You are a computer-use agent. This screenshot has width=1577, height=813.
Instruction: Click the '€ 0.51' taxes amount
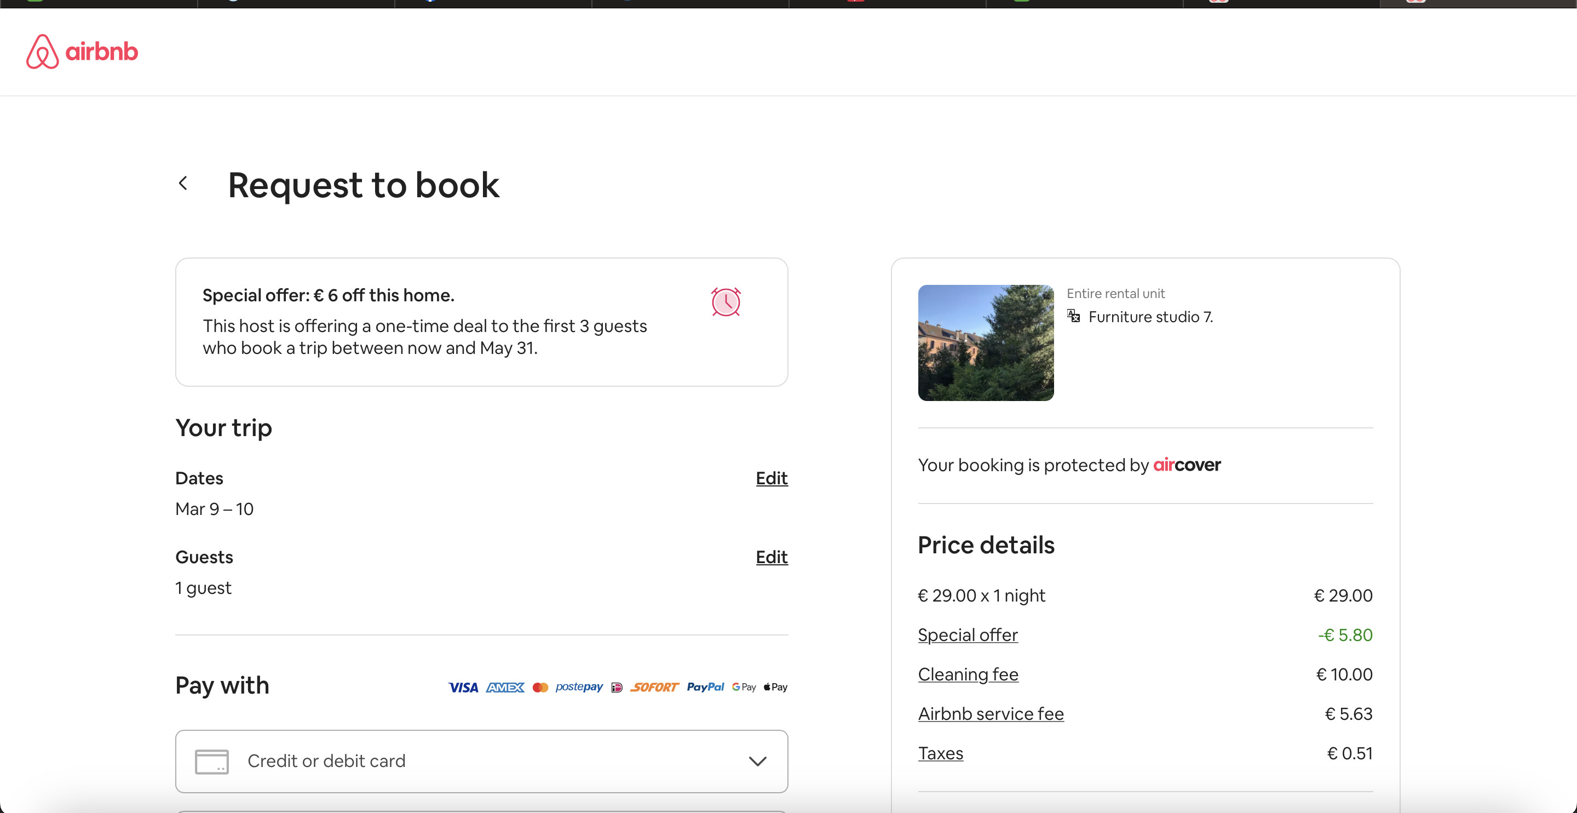click(x=1350, y=754)
